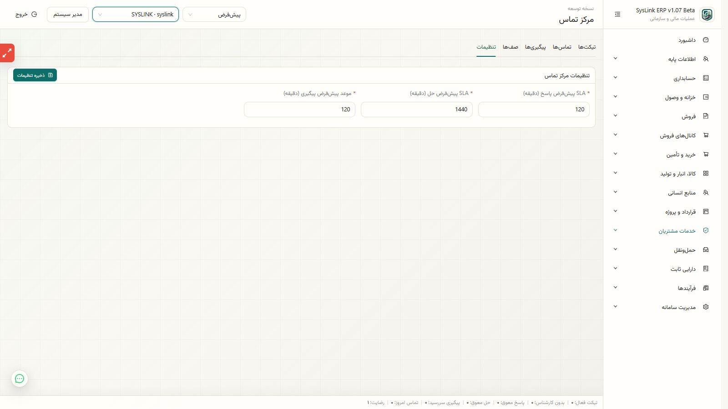The height and width of the screenshot is (409, 728).
Task: Click the خدمات مشتریان shield icon
Action: click(x=706, y=231)
